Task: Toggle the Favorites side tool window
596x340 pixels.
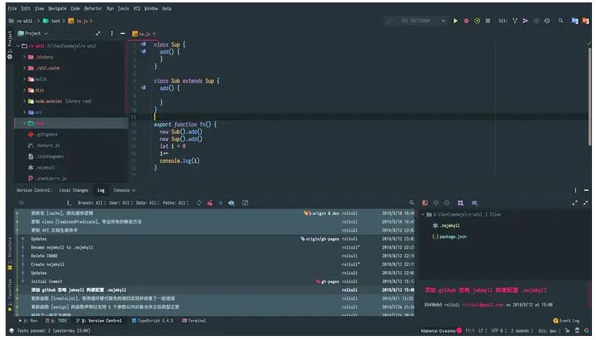Action: 10,296
